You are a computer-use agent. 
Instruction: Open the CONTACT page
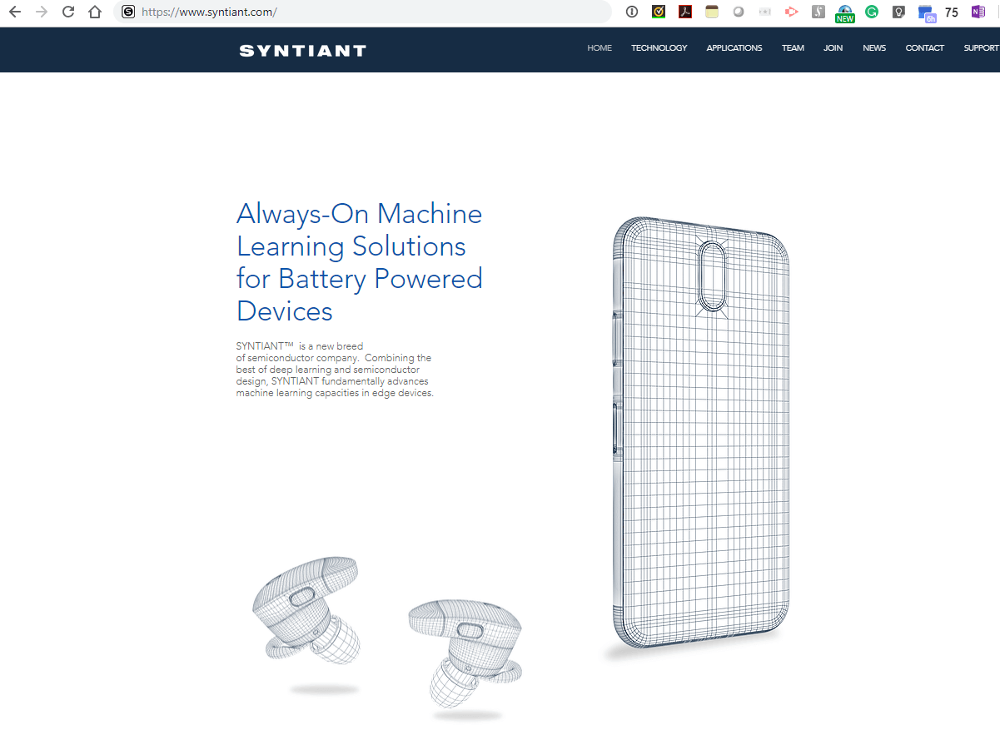coord(924,47)
